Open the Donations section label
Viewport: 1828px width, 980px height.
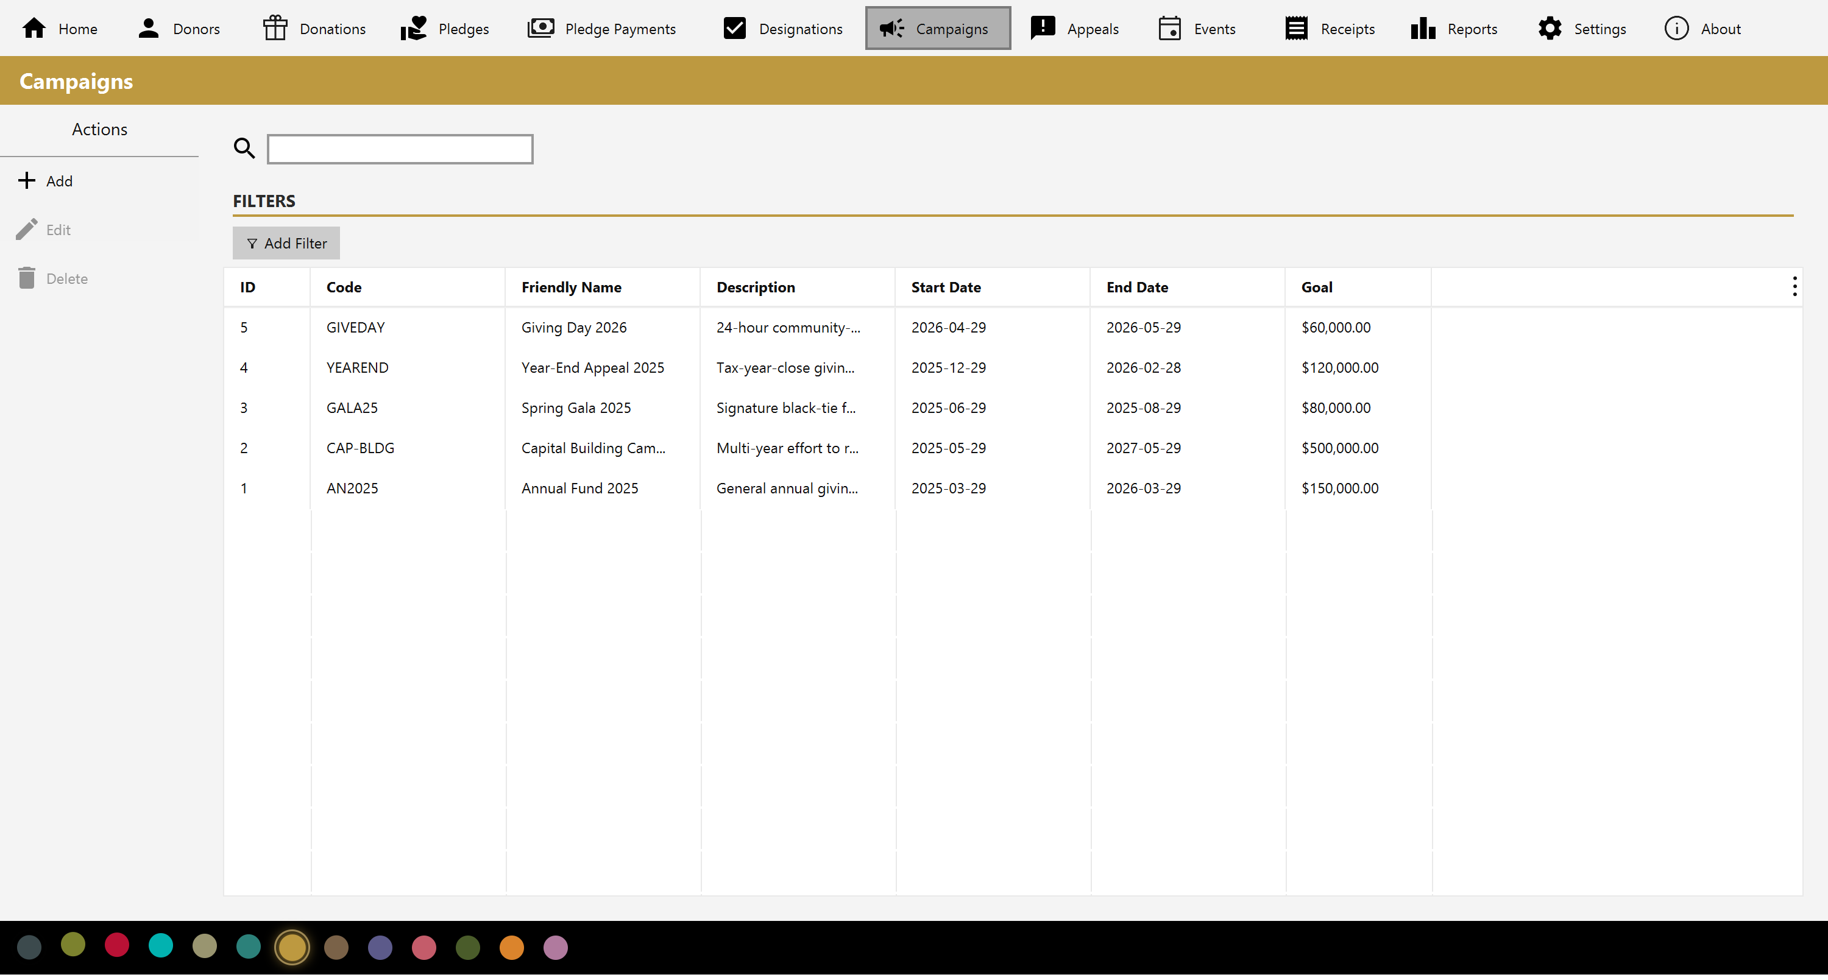pyautogui.click(x=333, y=29)
